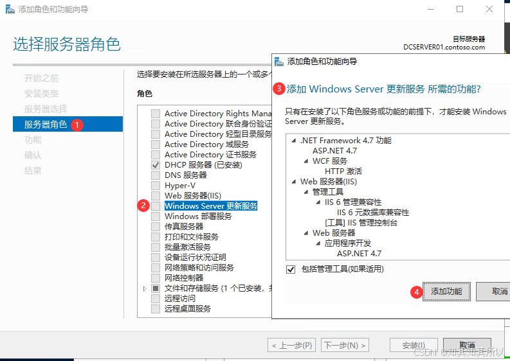Check the Windows Server 更新服务 checkbox
Image resolution: width=510 pixels, height=361 pixels.
156,206
